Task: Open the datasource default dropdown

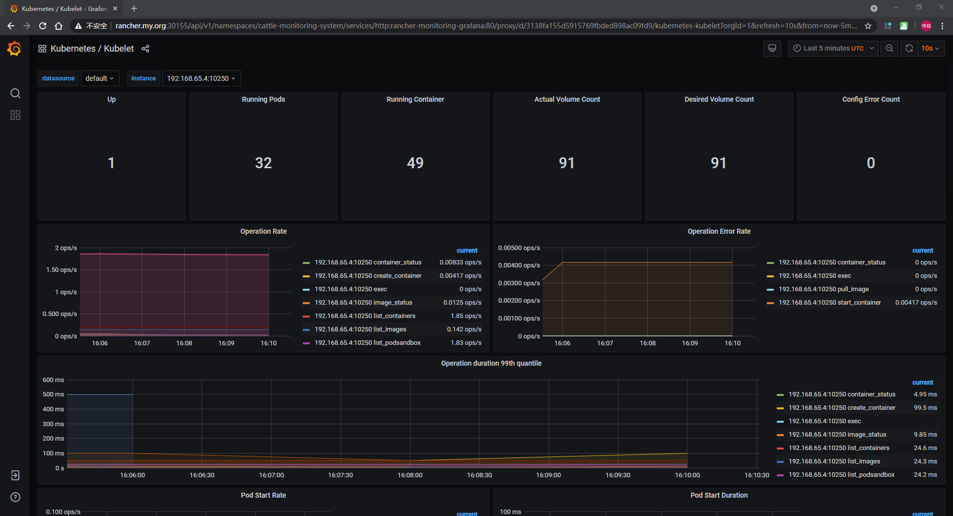Action: pos(99,78)
